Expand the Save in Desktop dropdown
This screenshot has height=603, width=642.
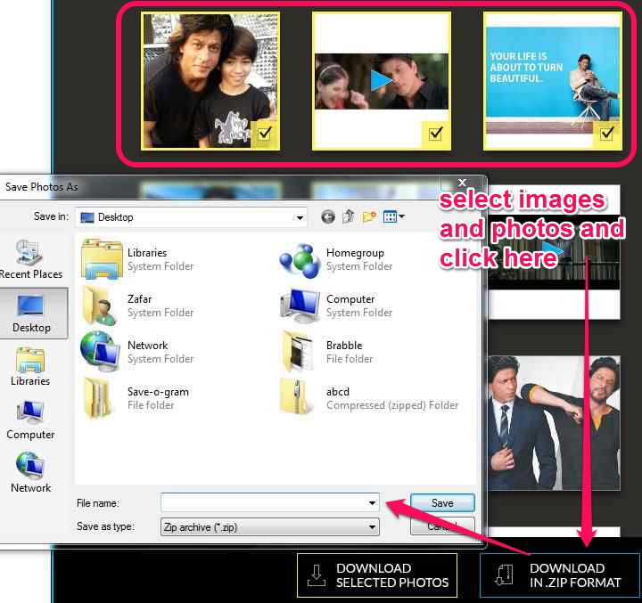(x=300, y=217)
